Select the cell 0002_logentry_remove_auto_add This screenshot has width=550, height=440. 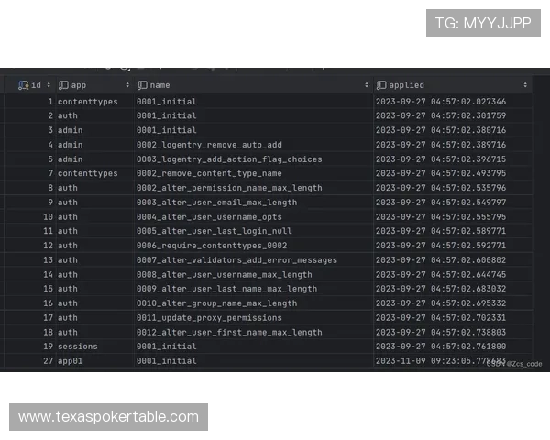point(209,145)
